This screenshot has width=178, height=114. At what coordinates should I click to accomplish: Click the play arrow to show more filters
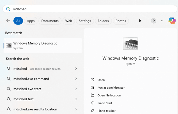click(140, 21)
